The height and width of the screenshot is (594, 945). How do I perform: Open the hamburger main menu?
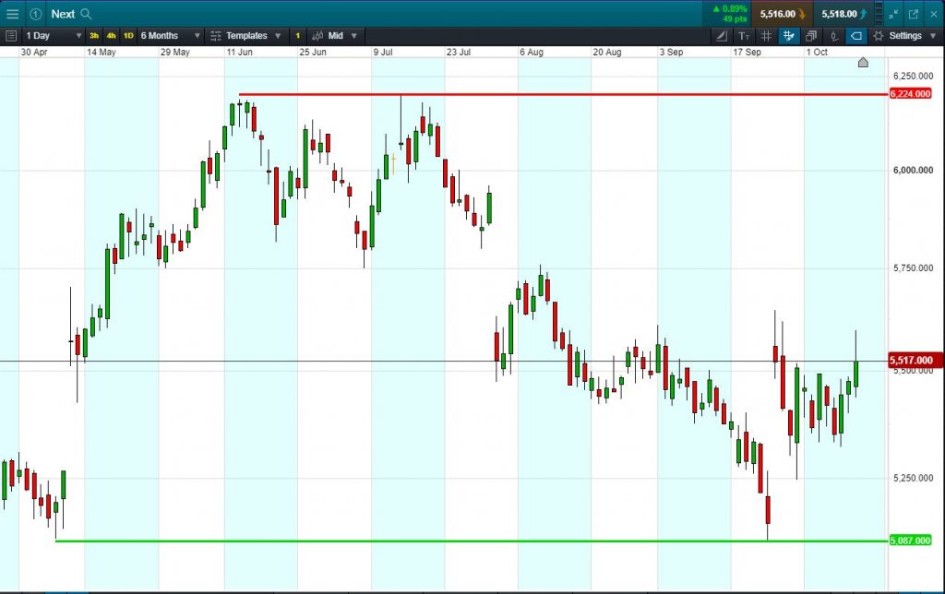click(12, 13)
